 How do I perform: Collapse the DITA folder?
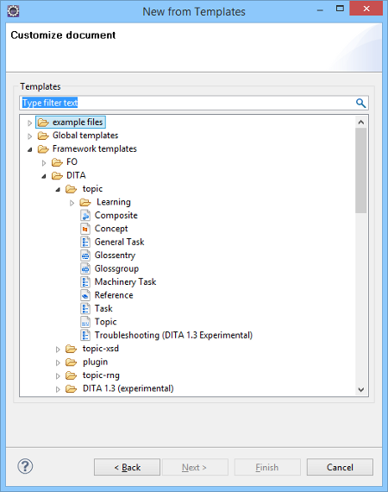44,176
